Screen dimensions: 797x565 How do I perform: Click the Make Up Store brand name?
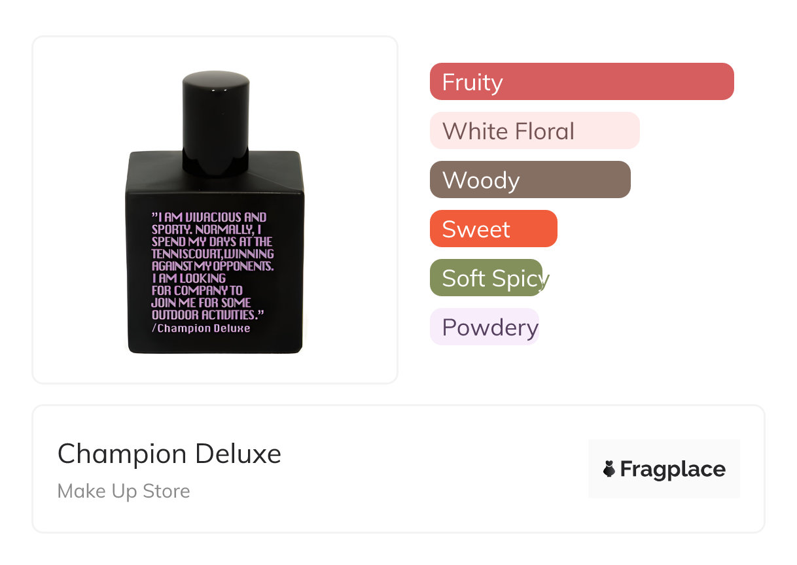pos(124,491)
